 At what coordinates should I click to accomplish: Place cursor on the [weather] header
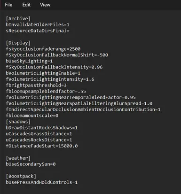[18, 158]
